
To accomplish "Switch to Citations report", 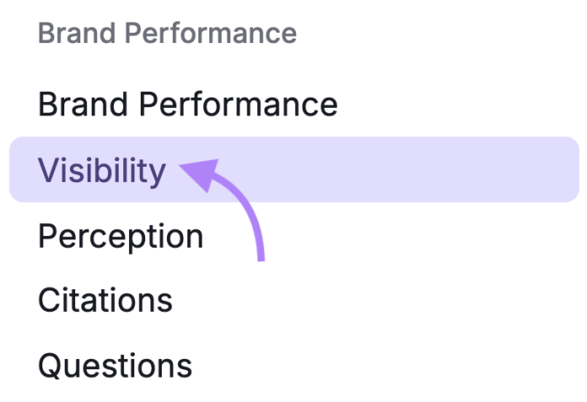I will [105, 300].
